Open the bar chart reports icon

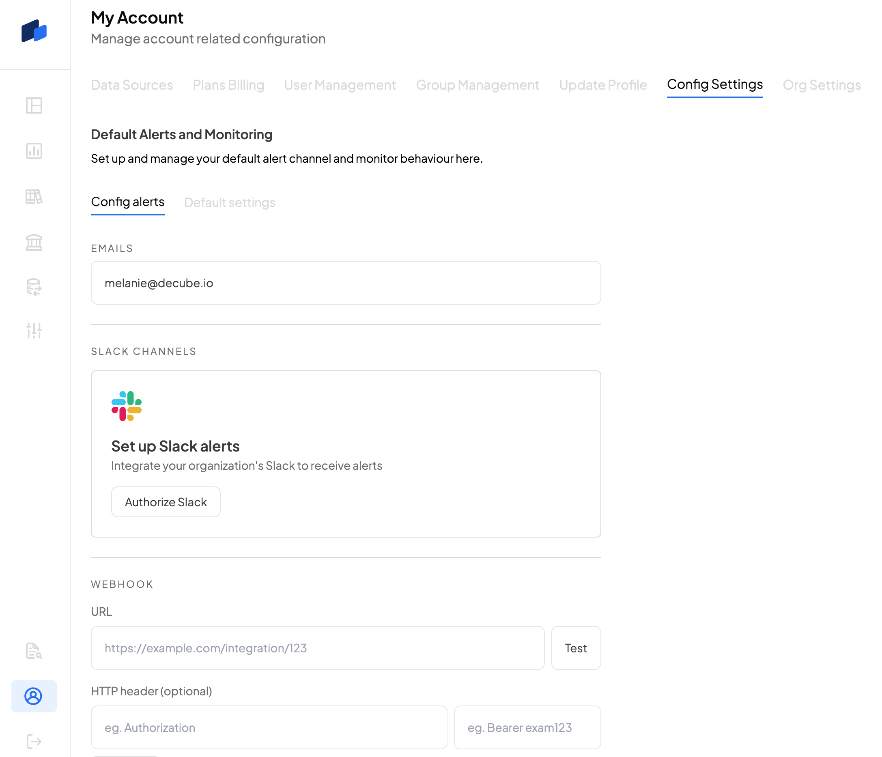tap(34, 151)
